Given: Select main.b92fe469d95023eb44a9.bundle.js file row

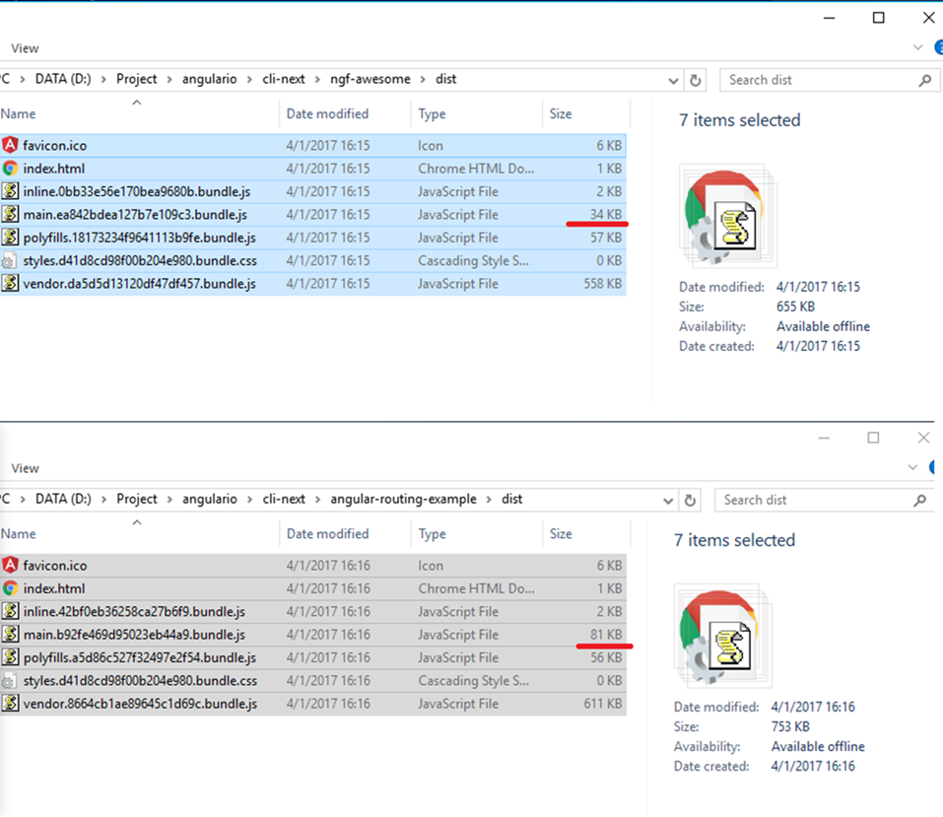Looking at the screenshot, I should (134, 635).
